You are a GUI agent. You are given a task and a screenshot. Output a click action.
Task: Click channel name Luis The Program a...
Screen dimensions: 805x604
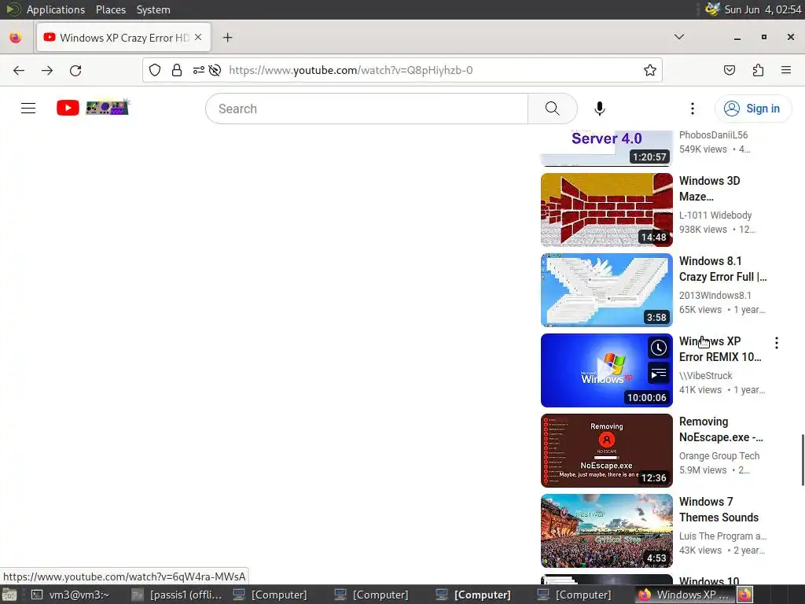click(x=723, y=536)
